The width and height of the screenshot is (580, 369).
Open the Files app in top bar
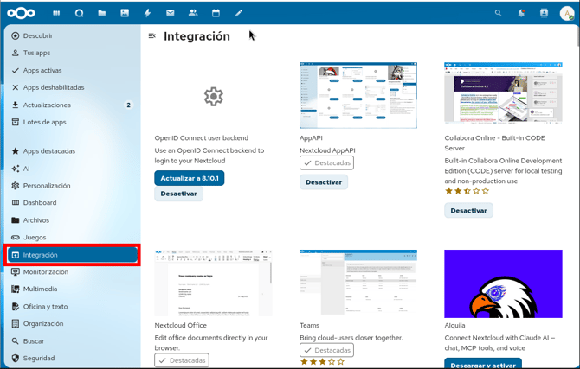pyautogui.click(x=102, y=13)
